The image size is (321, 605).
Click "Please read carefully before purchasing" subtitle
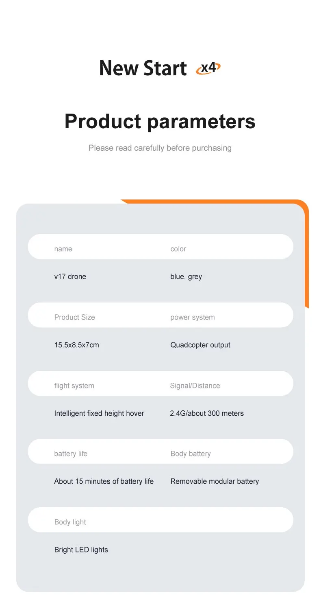[x=160, y=148]
